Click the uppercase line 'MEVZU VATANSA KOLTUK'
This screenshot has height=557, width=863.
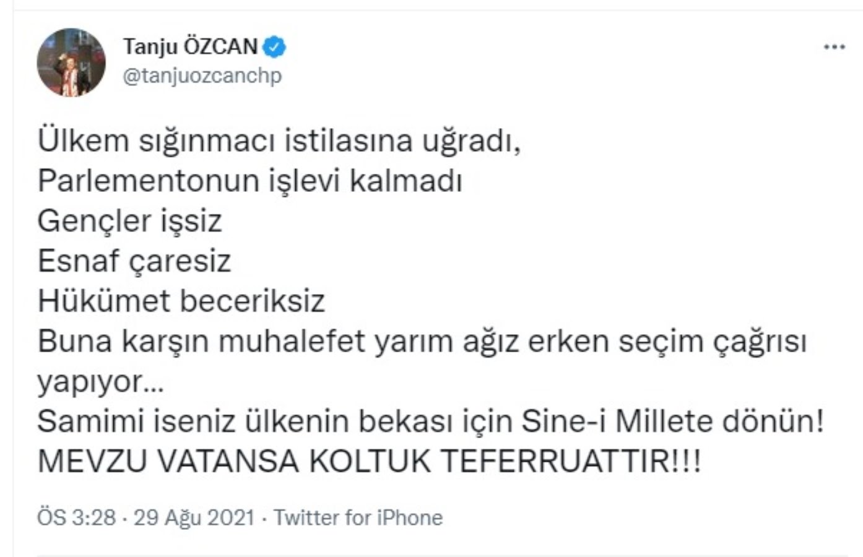coord(370,462)
